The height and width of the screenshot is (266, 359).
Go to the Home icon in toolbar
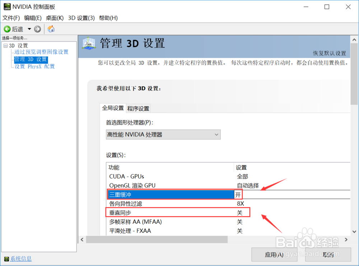coord(51,29)
